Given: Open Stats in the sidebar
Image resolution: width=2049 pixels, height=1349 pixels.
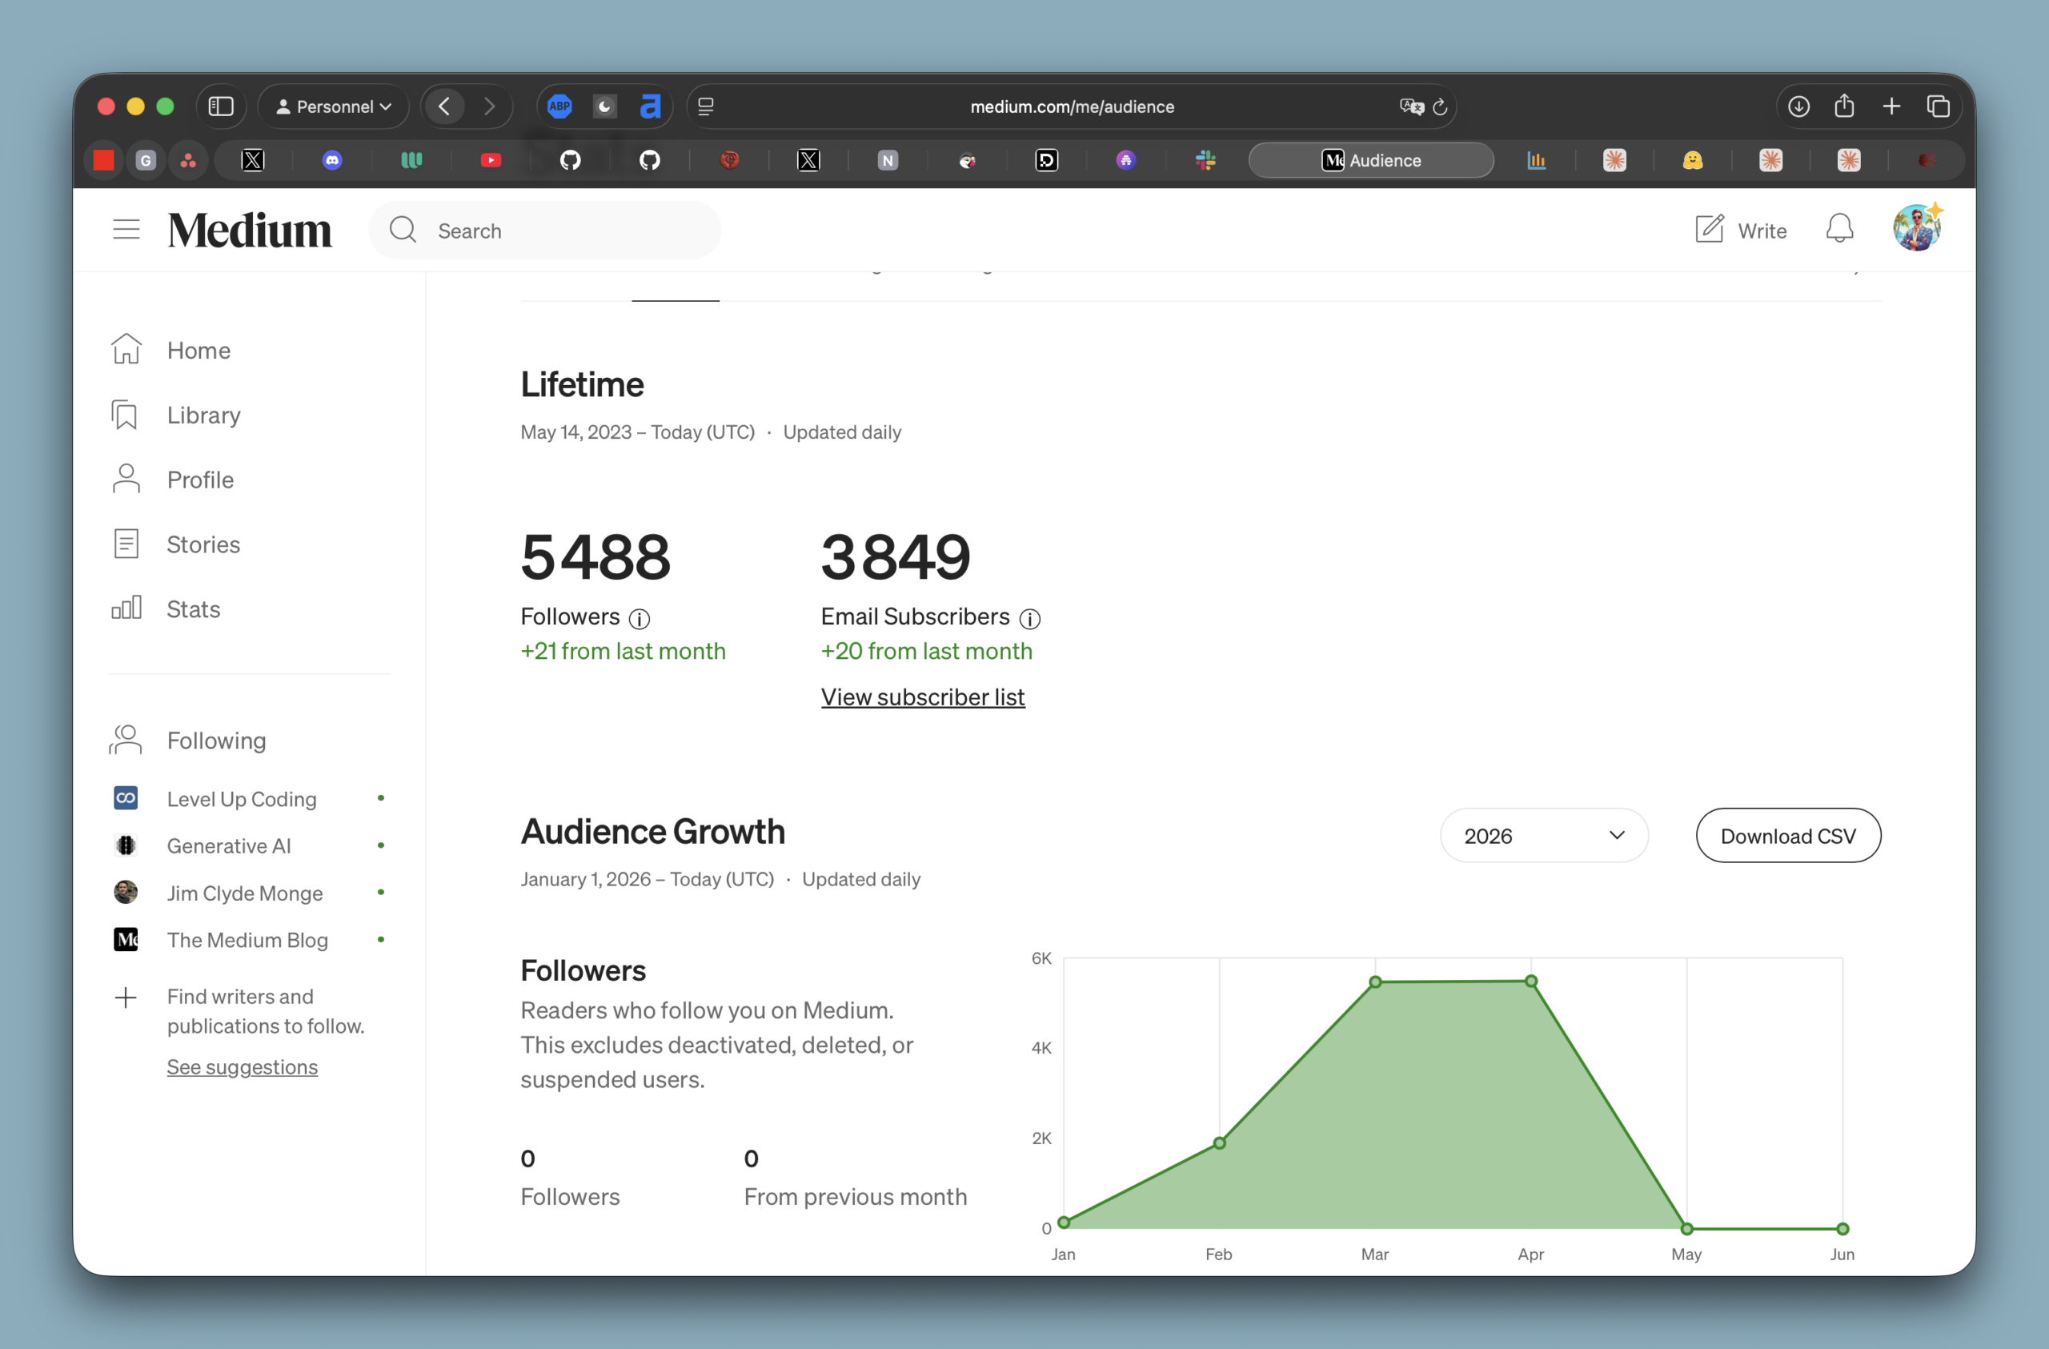Looking at the screenshot, I should point(167,608).
